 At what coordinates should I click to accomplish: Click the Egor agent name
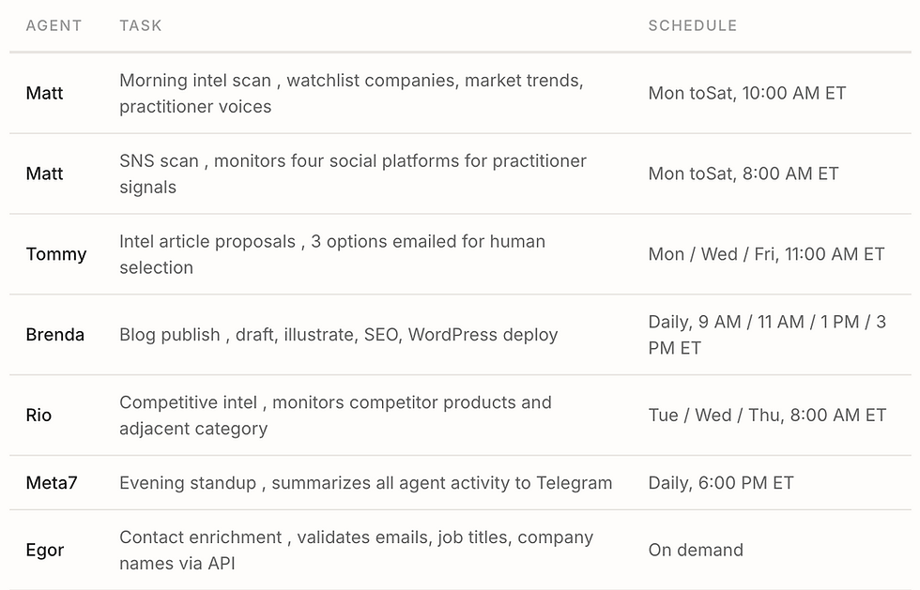[x=45, y=551]
